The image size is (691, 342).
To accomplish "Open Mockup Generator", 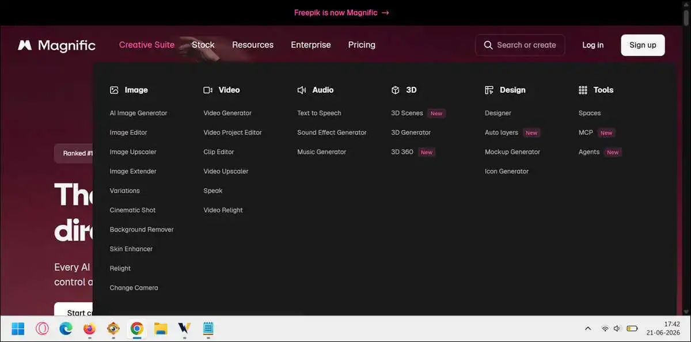I will click(x=512, y=152).
